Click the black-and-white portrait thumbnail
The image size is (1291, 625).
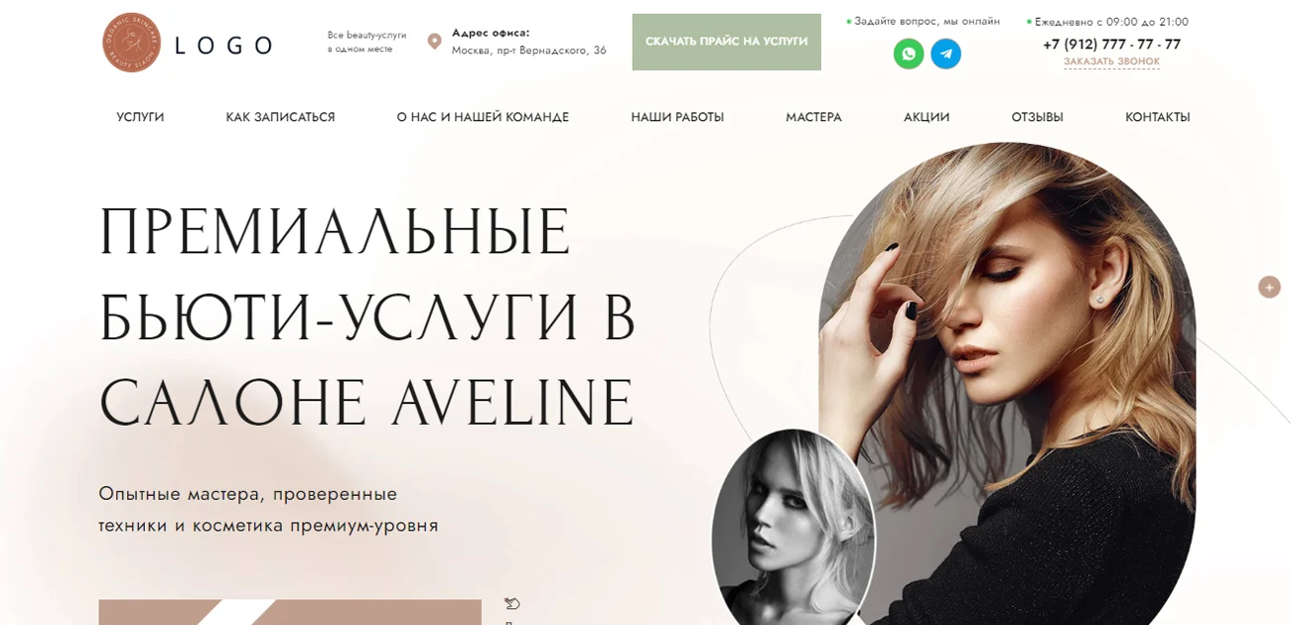(793, 527)
